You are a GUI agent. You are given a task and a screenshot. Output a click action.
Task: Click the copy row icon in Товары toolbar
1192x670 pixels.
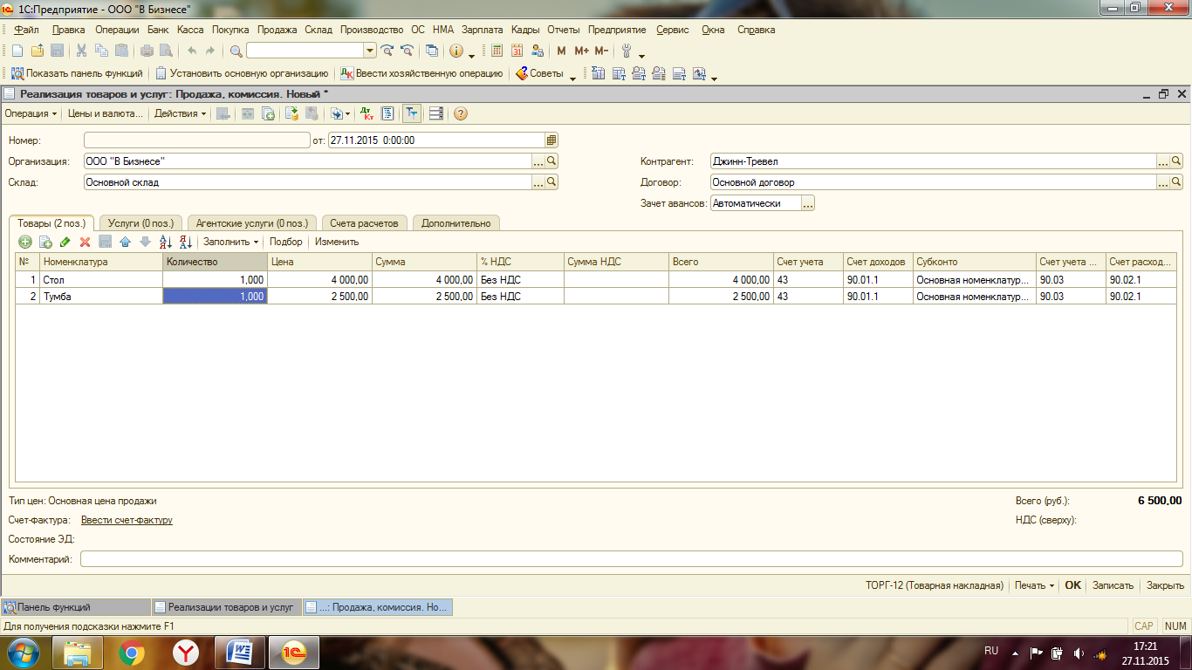point(45,242)
